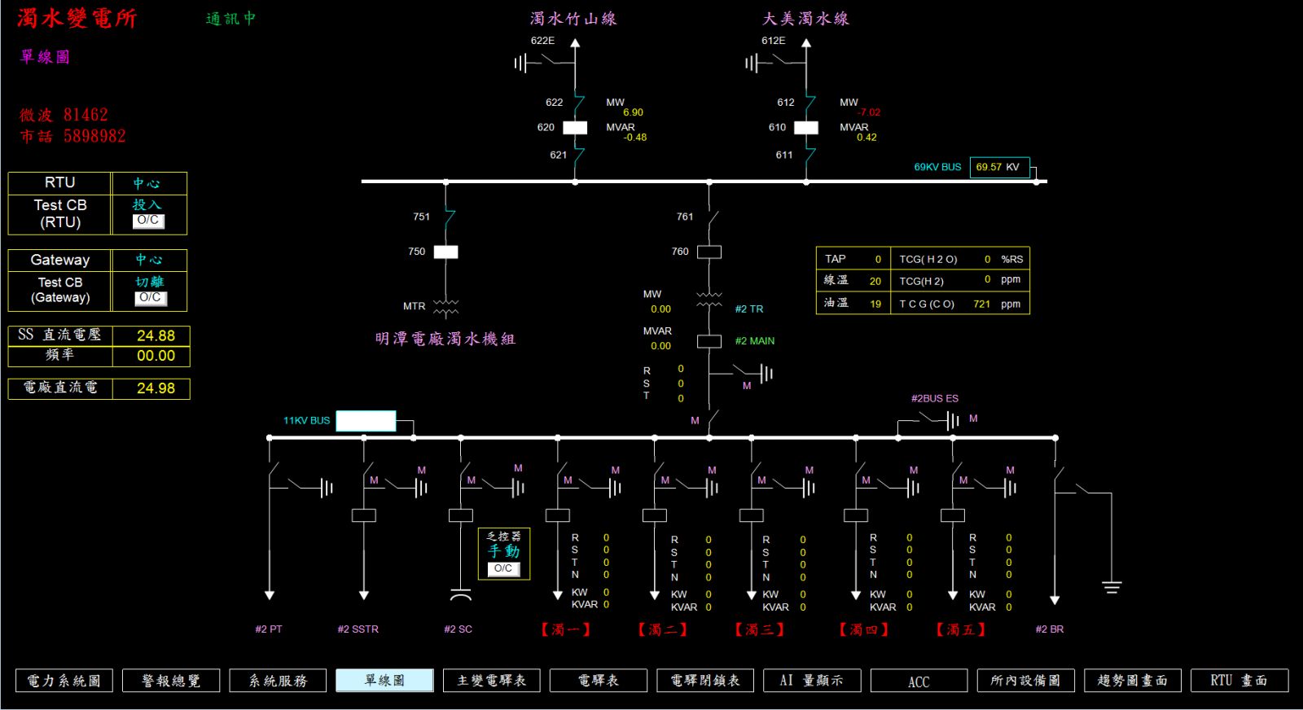The width and height of the screenshot is (1303, 710).
Task: Select circuit breaker 620 on 濁水竹山線
Action: 575,128
